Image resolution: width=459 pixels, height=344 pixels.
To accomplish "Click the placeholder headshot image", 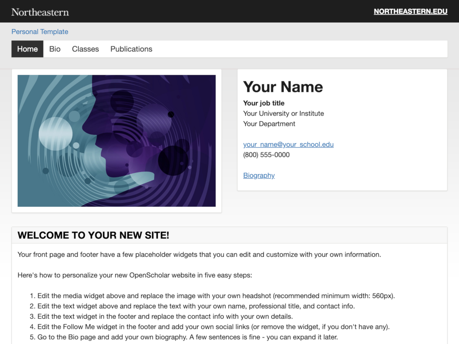I will click(x=117, y=141).
